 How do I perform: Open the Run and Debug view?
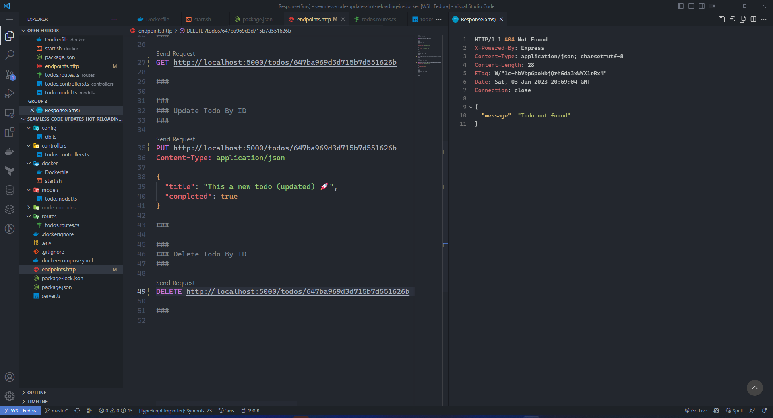pos(10,94)
